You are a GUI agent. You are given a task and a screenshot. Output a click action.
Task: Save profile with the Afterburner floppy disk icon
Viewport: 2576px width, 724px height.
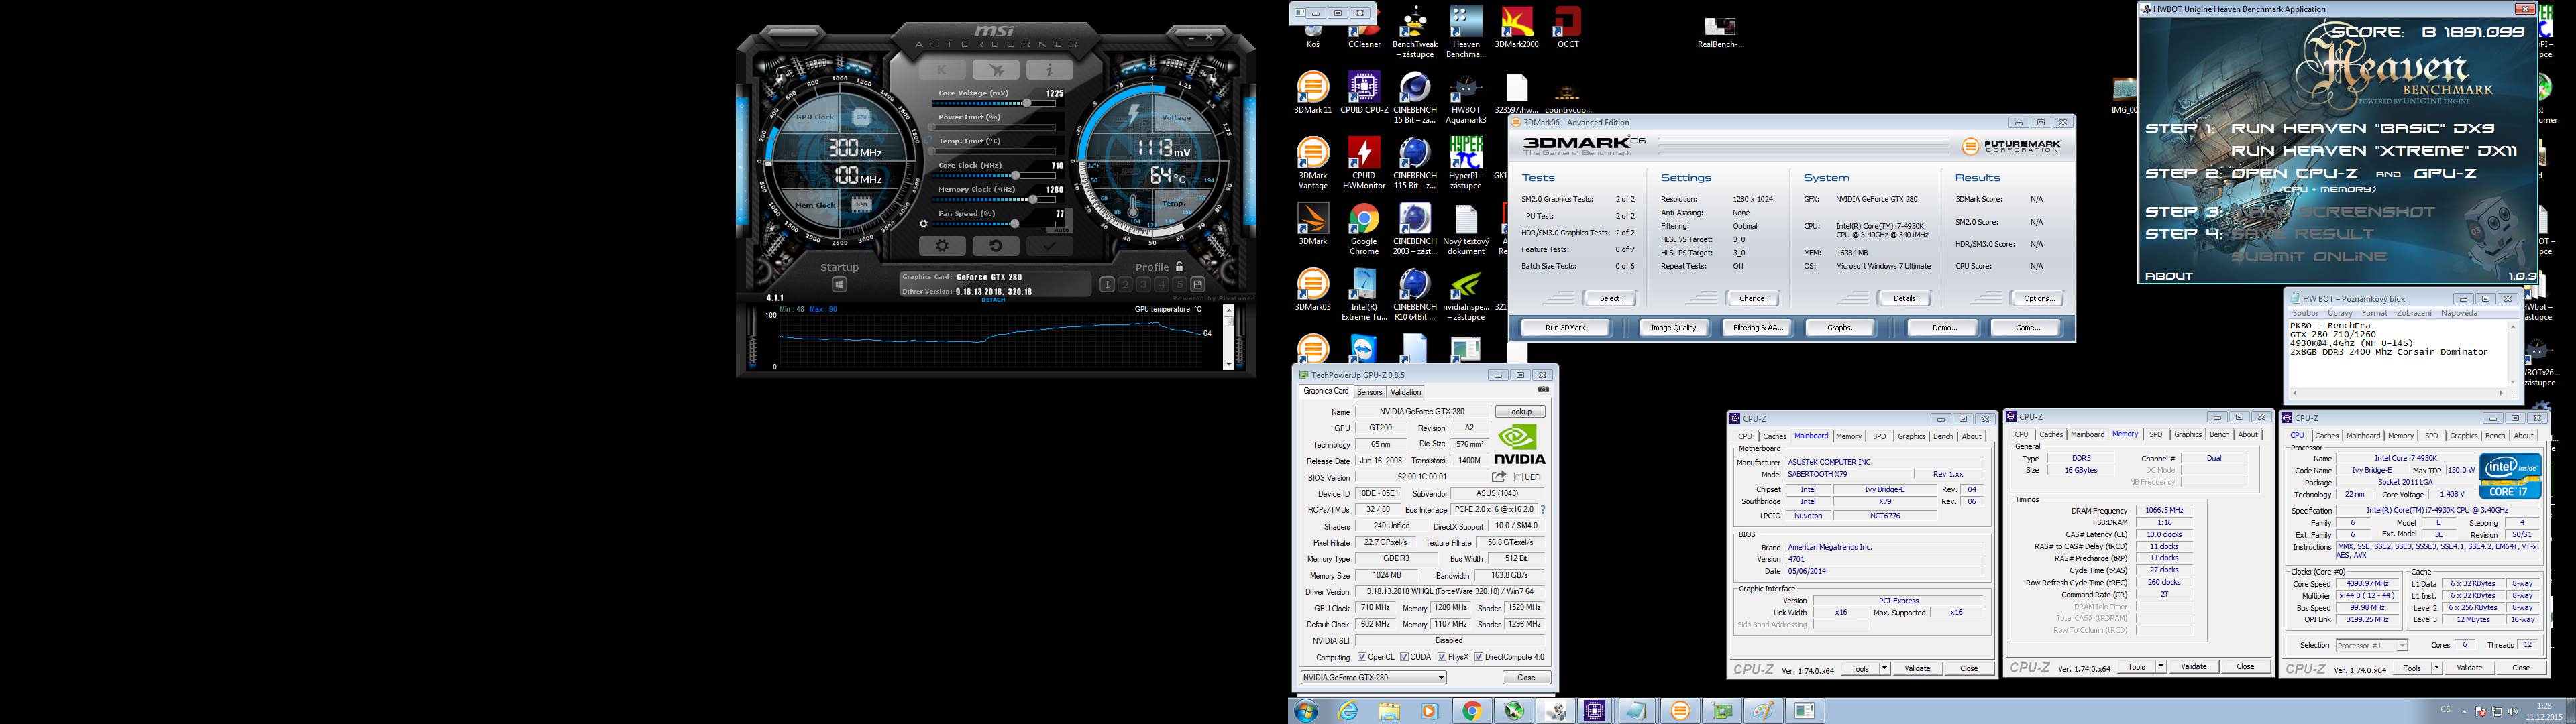pos(1198,285)
